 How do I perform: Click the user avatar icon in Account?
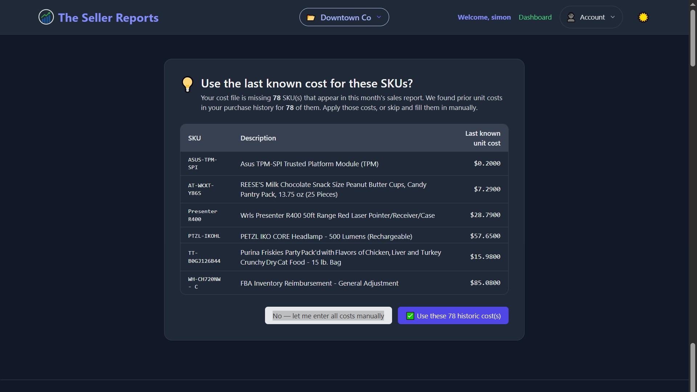(571, 17)
